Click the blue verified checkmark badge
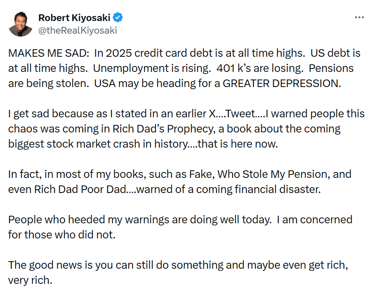Screen dimensions: 370x291 pos(117,18)
